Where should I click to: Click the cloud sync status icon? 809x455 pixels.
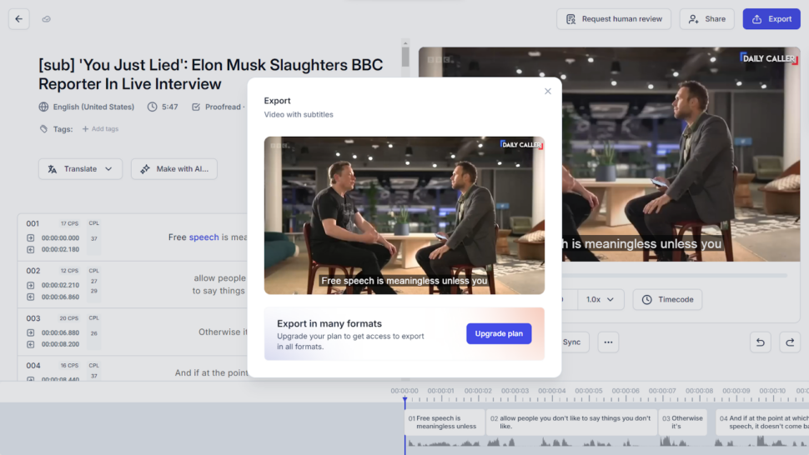click(47, 19)
